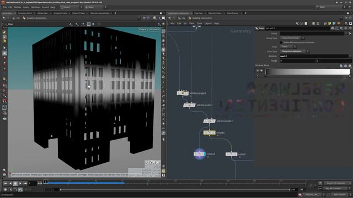Toggle Delete All Existing Color Attributes checkbox
Screen dimensions: 353x198
coord(281,42)
